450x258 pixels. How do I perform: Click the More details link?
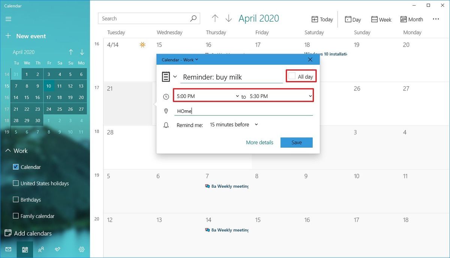(x=259, y=142)
